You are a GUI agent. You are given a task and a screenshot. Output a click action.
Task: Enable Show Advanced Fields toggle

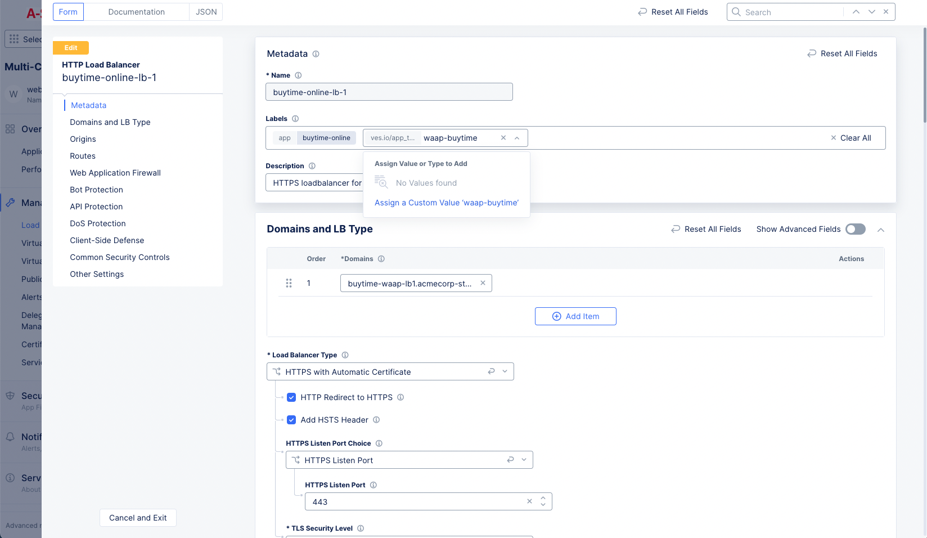pos(855,229)
